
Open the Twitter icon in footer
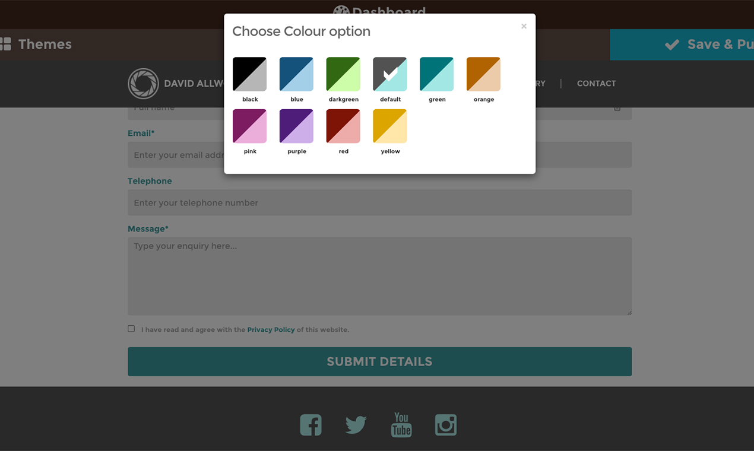pyautogui.click(x=356, y=425)
